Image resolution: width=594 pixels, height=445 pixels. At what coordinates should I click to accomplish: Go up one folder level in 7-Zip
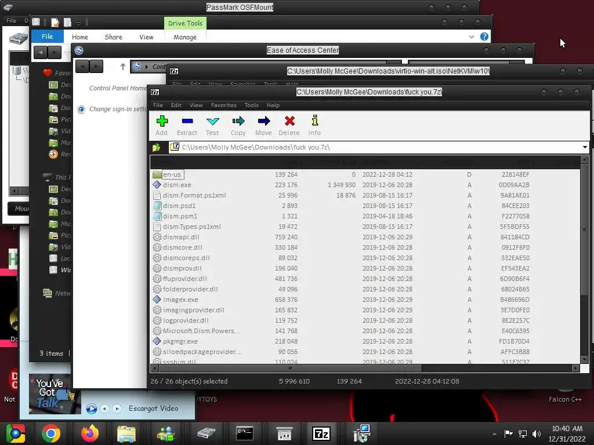[157, 147]
